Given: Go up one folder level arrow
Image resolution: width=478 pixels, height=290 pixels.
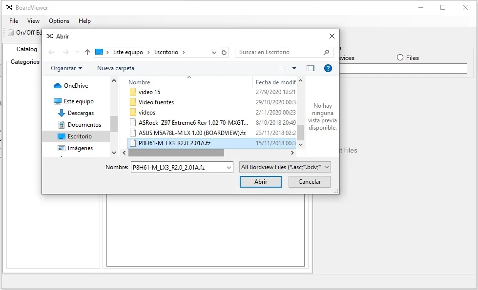Looking at the screenshot, I should coord(87,52).
